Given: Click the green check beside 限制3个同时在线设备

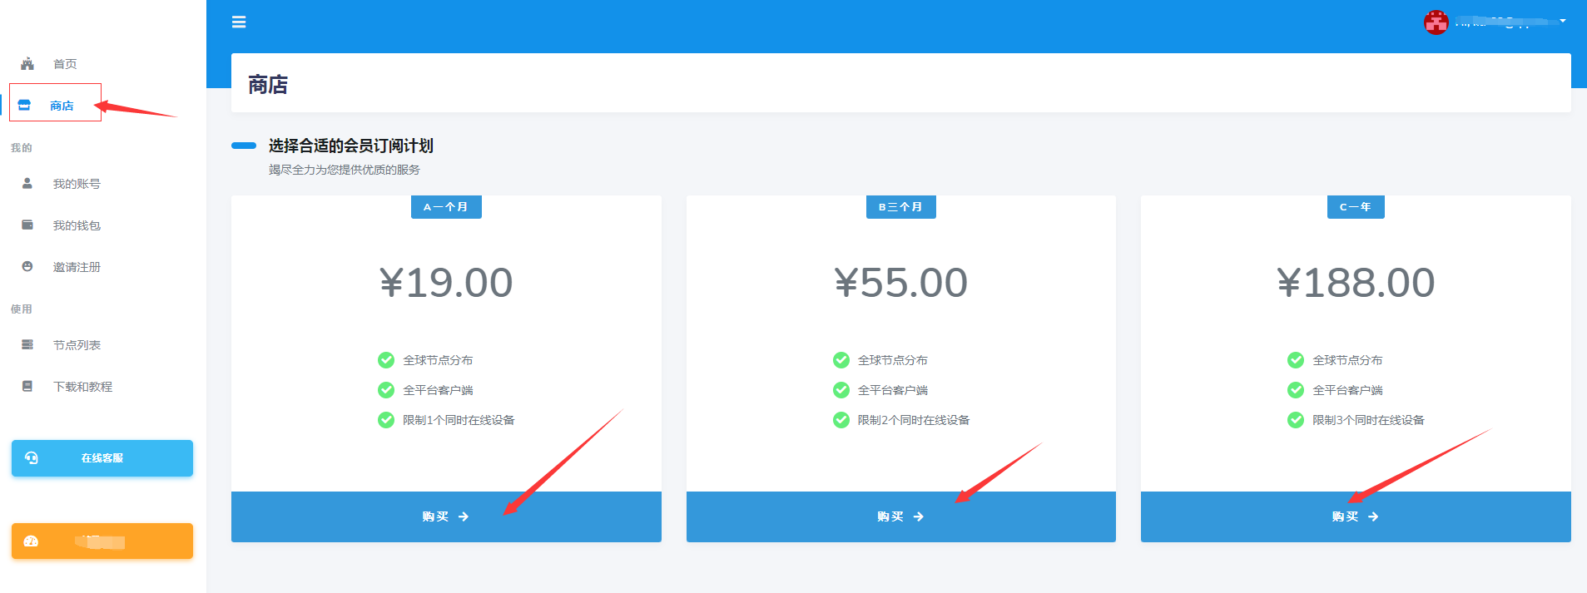Looking at the screenshot, I should 1296,420.
